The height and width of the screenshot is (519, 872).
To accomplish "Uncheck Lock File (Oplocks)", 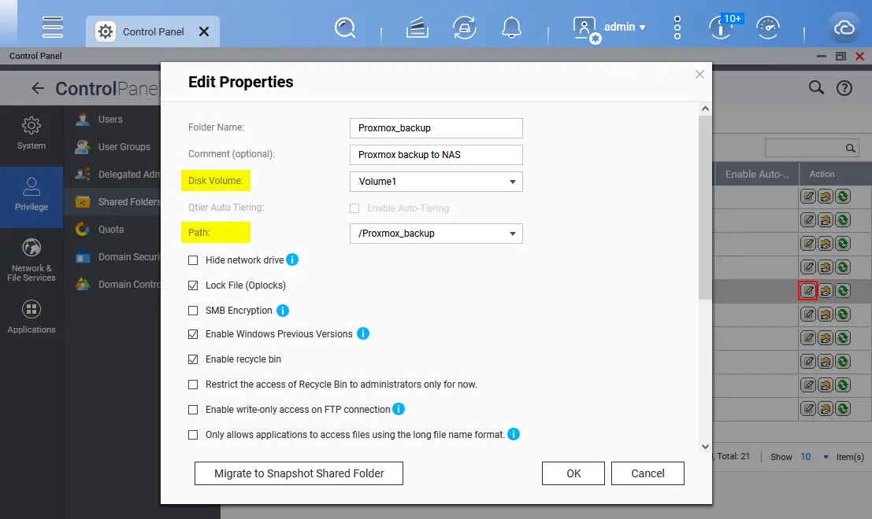I will [193, 285].
